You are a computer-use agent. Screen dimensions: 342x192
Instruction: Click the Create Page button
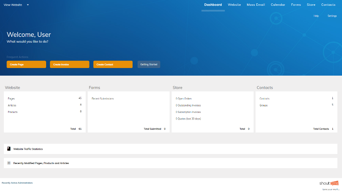(26, 64)
